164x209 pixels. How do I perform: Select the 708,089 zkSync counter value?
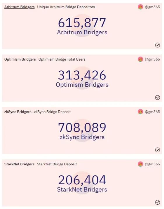pos(82,127)
